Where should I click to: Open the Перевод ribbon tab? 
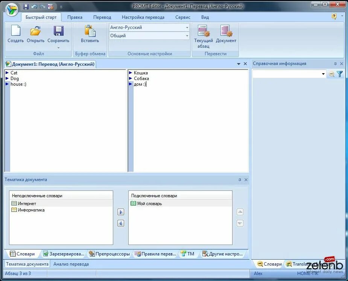tap(102, 17)
